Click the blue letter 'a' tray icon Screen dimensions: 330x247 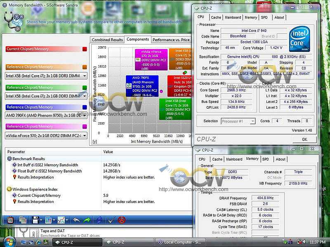290,242
